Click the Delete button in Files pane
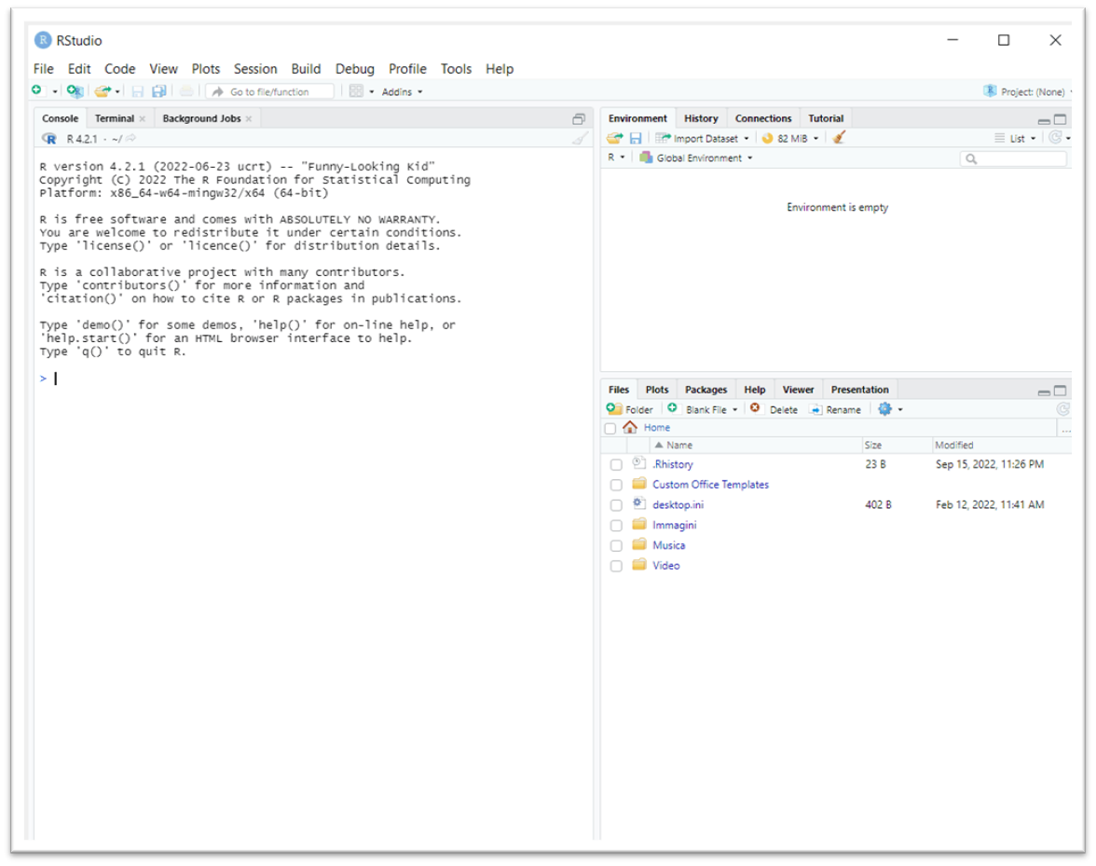 (774, 409)
